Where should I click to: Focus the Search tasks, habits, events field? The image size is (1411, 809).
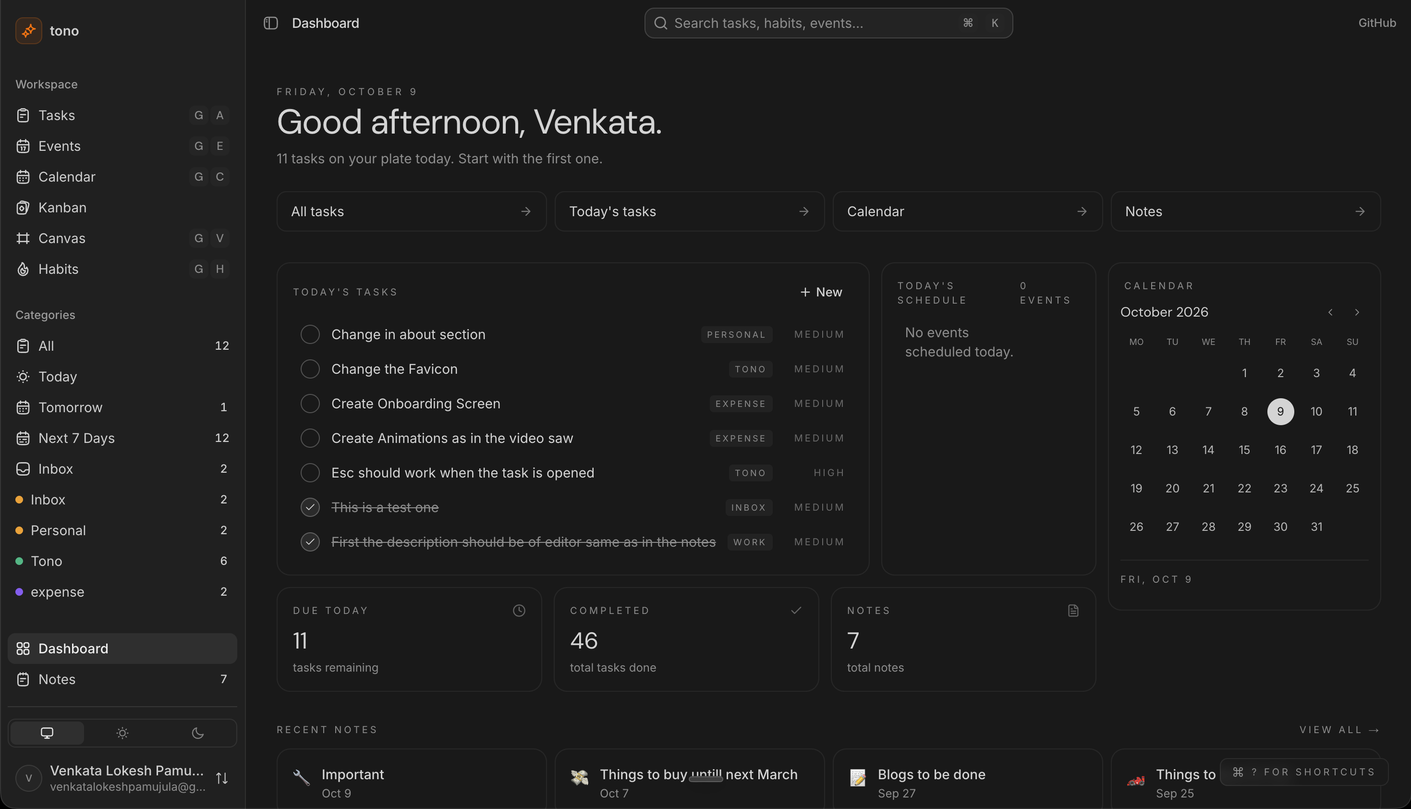pos(828,23)
